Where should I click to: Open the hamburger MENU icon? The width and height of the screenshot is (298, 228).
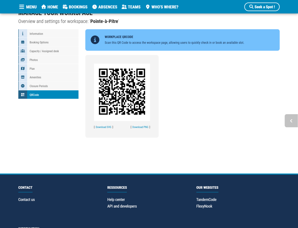tap(22, 7)
